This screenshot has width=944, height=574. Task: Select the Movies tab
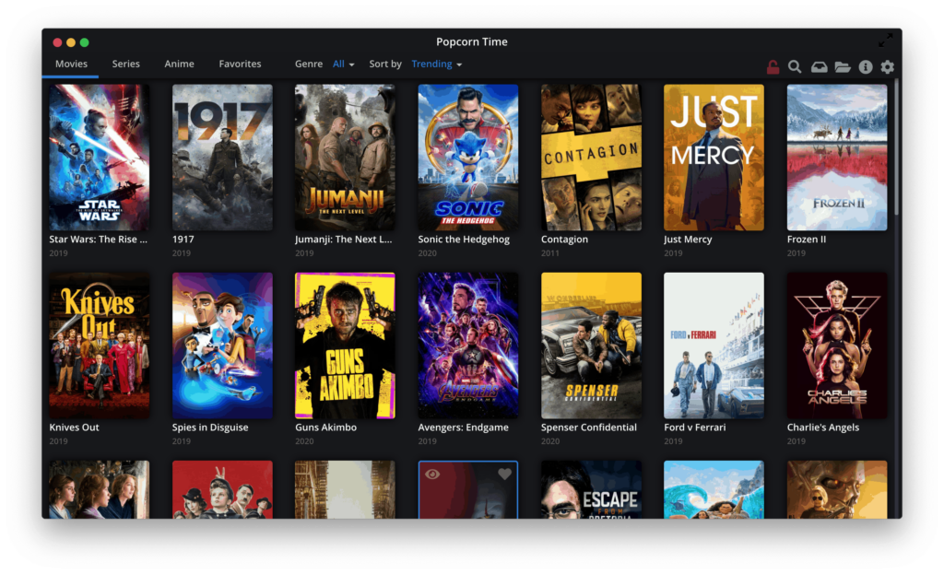tap(70, 64)
